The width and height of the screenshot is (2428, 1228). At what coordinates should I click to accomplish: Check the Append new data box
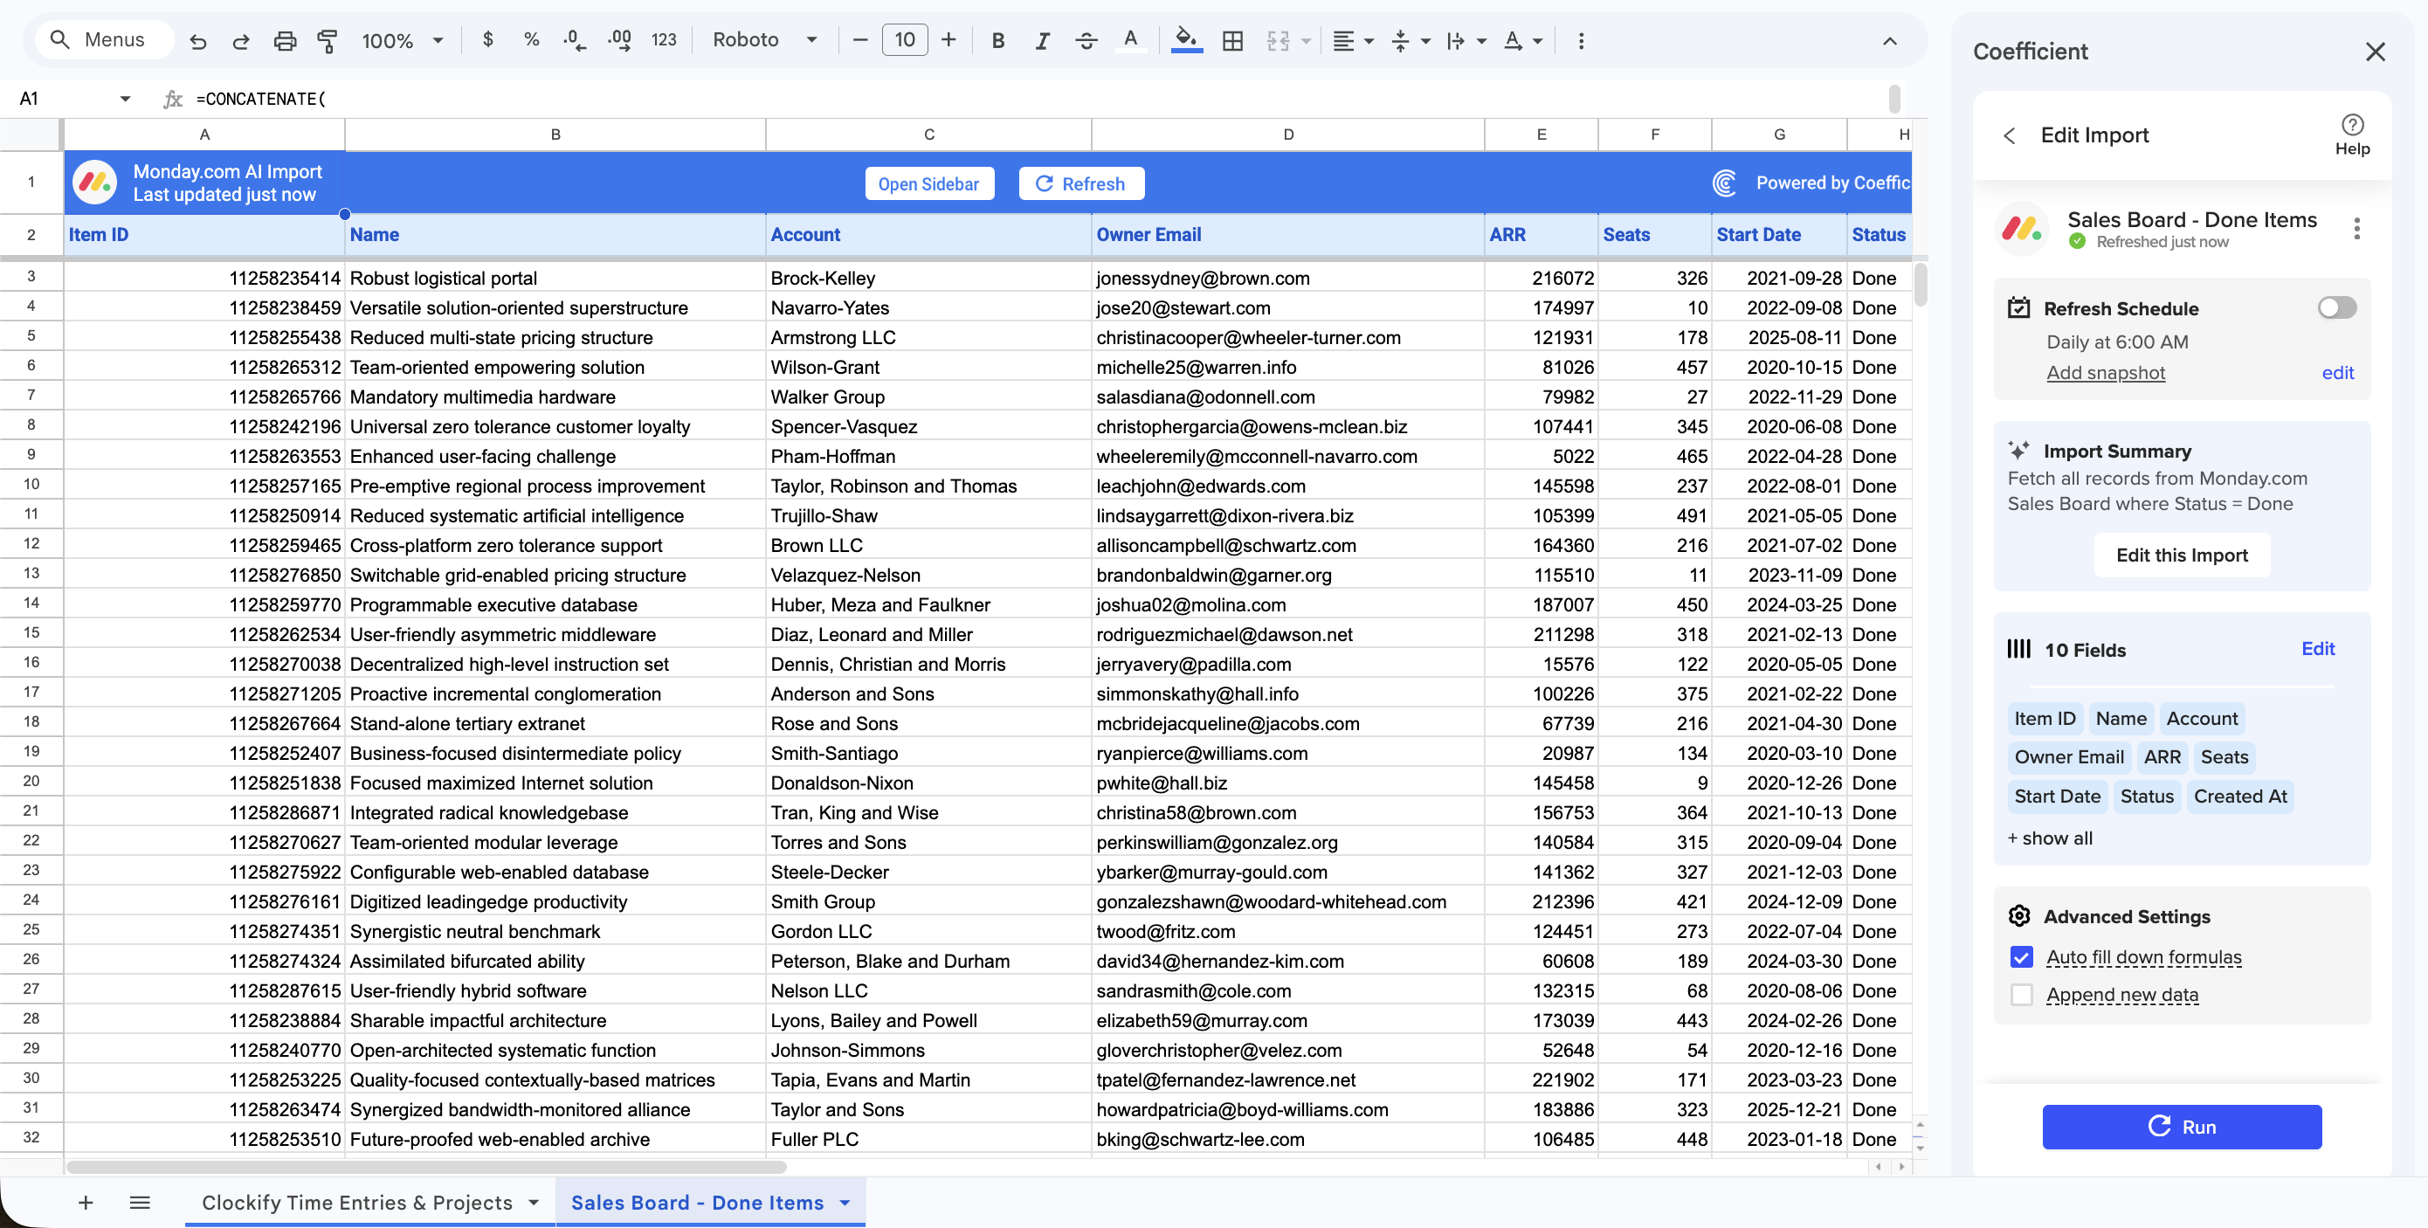point(2021,995)
